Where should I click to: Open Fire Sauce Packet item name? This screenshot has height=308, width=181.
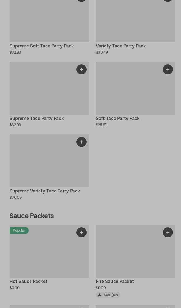pyautogui.click(x=115, y=281)
